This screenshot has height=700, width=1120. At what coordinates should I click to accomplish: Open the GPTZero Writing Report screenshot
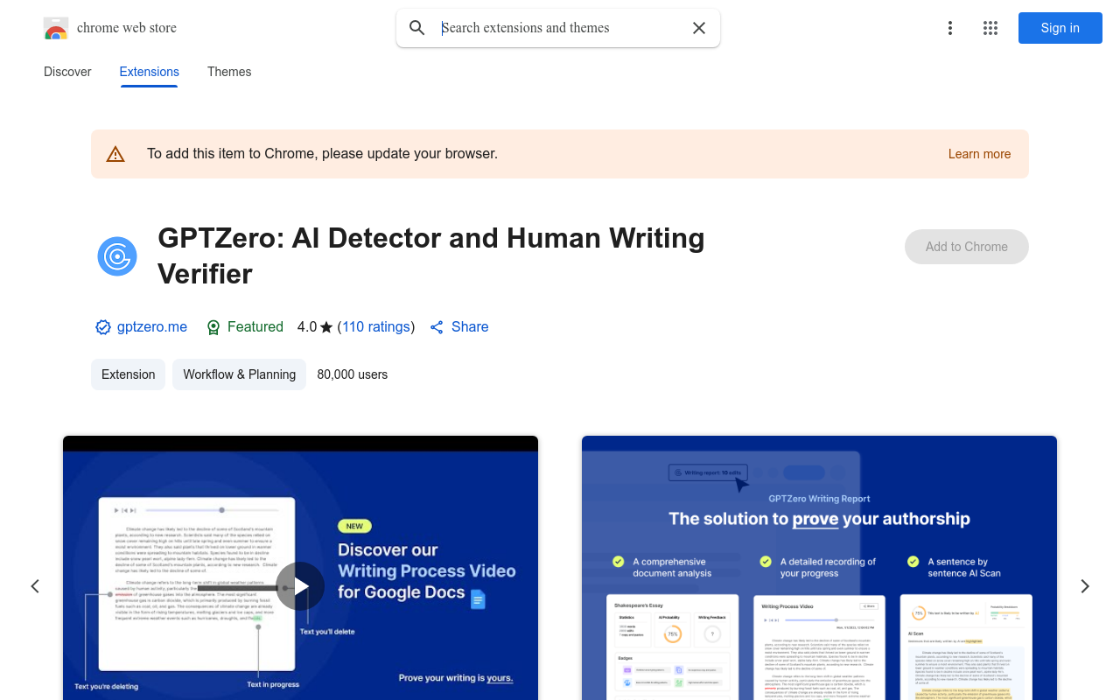point(819,568)
